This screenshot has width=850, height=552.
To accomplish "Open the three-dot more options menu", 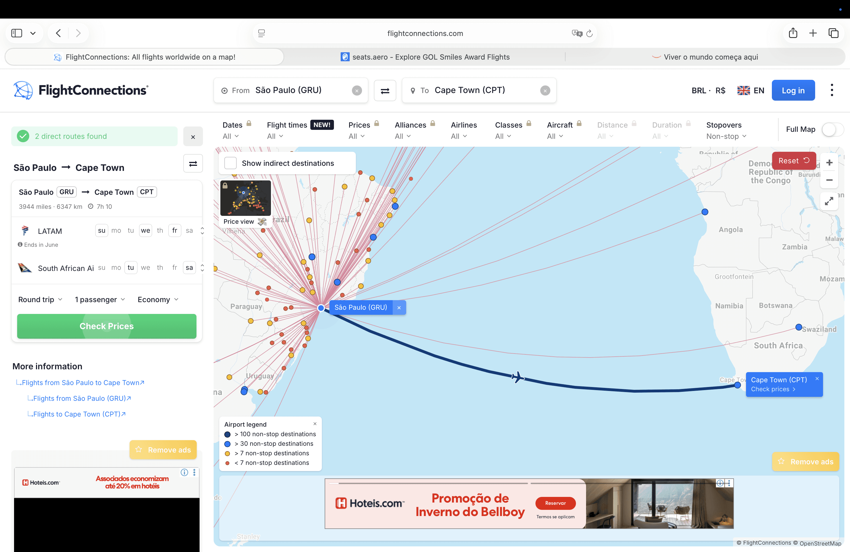I will point(832,90).
